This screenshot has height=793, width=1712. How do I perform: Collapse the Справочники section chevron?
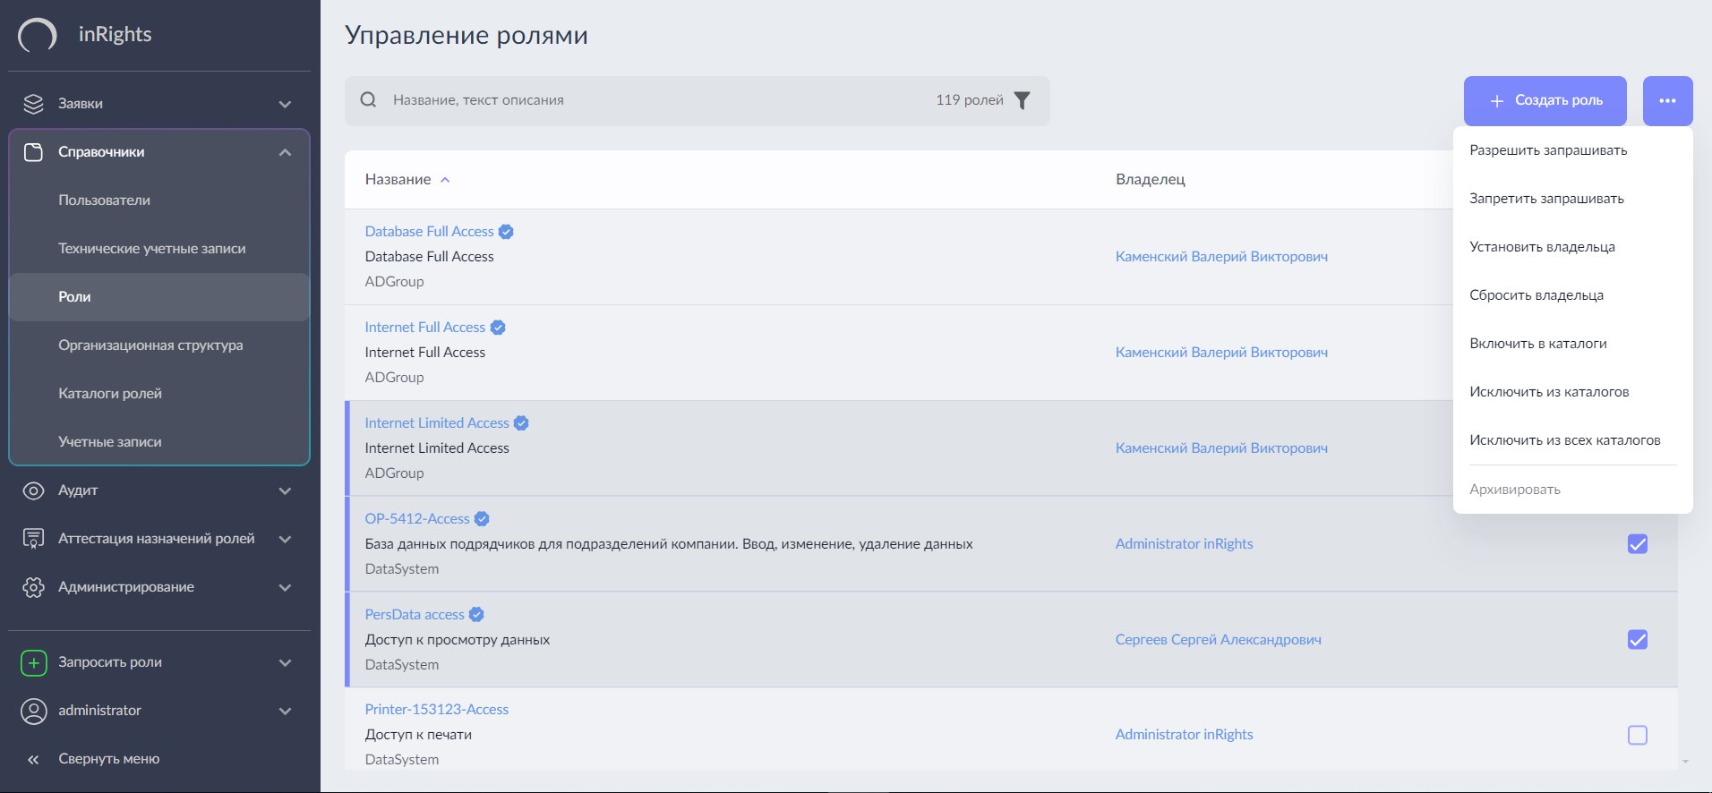point(285,152)
